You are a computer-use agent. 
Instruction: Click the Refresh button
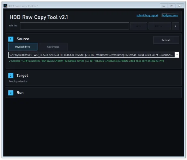[166, 40]
